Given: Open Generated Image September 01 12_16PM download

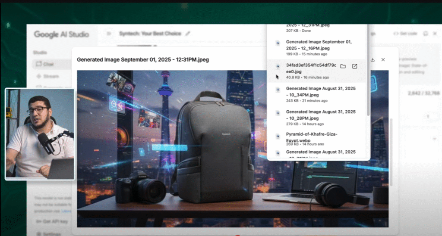Looking at the screenshot, I should click(x=319, y=45).
